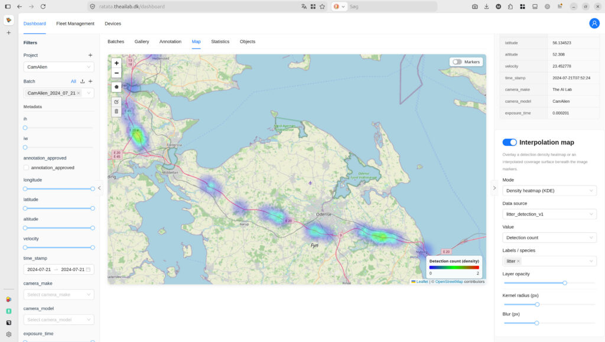Collapse the left filters panel arrow
Screen dimensions: 605x342
[x=99, y=188]
